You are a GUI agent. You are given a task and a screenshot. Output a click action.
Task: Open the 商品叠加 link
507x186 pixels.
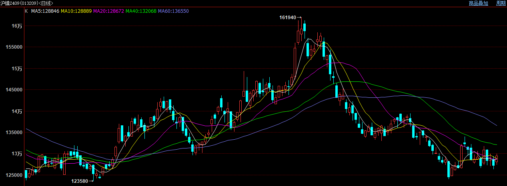478,3
